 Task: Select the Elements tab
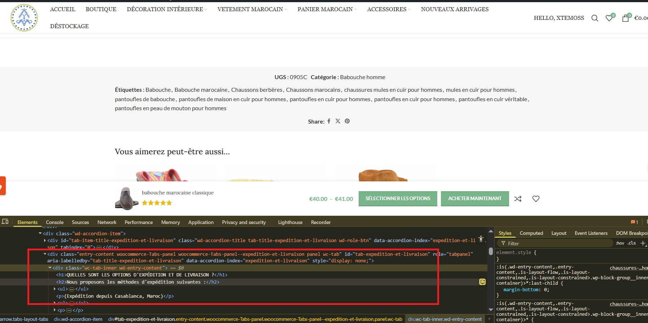point(27,222)
